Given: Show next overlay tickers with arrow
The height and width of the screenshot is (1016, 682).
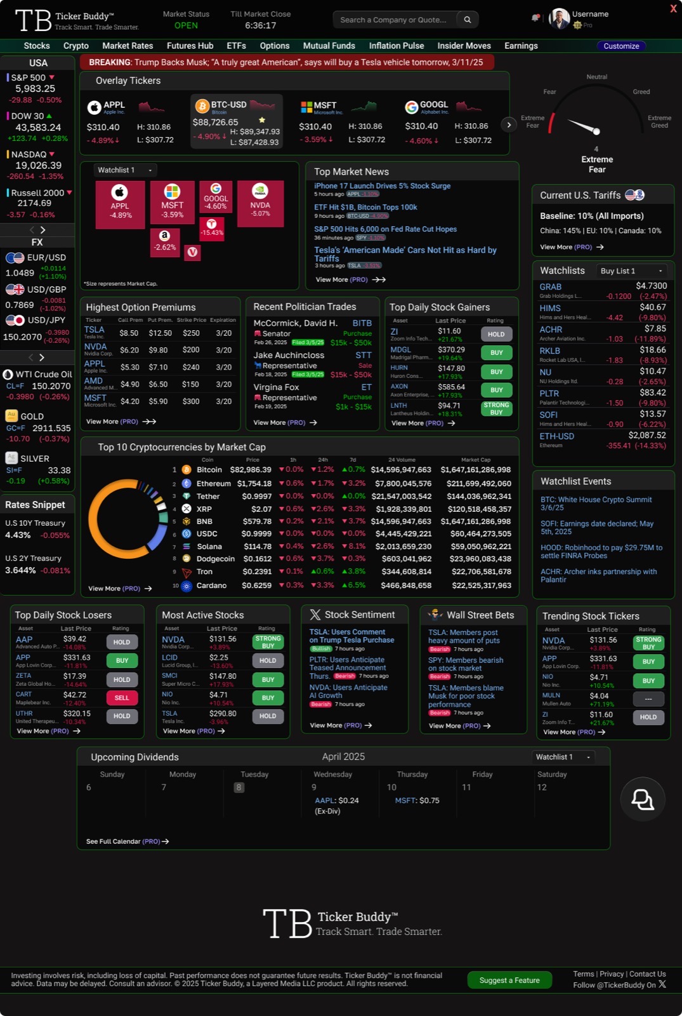Looking at the screenshot, I should [x=509, y=124].
